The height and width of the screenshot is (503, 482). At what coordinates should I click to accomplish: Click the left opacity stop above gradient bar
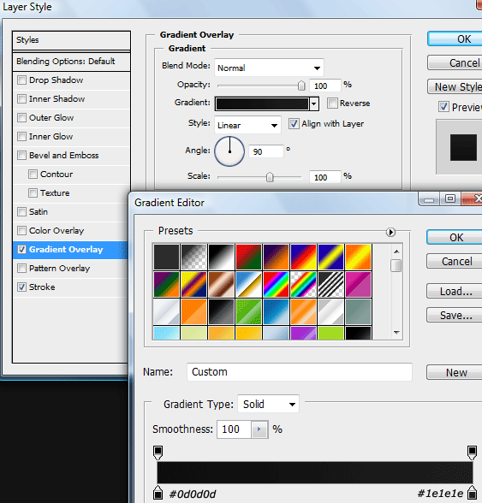click(158, 453)
